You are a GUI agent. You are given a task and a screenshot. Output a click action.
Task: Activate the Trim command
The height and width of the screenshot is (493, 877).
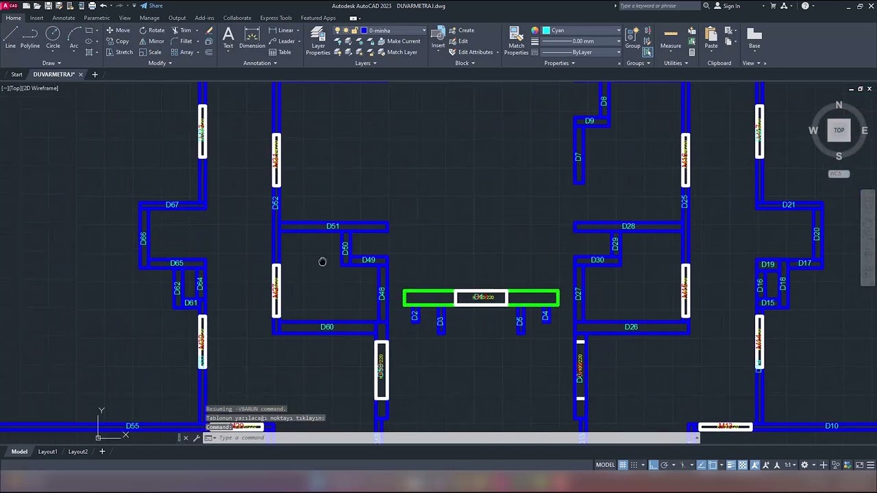(182, 30)
